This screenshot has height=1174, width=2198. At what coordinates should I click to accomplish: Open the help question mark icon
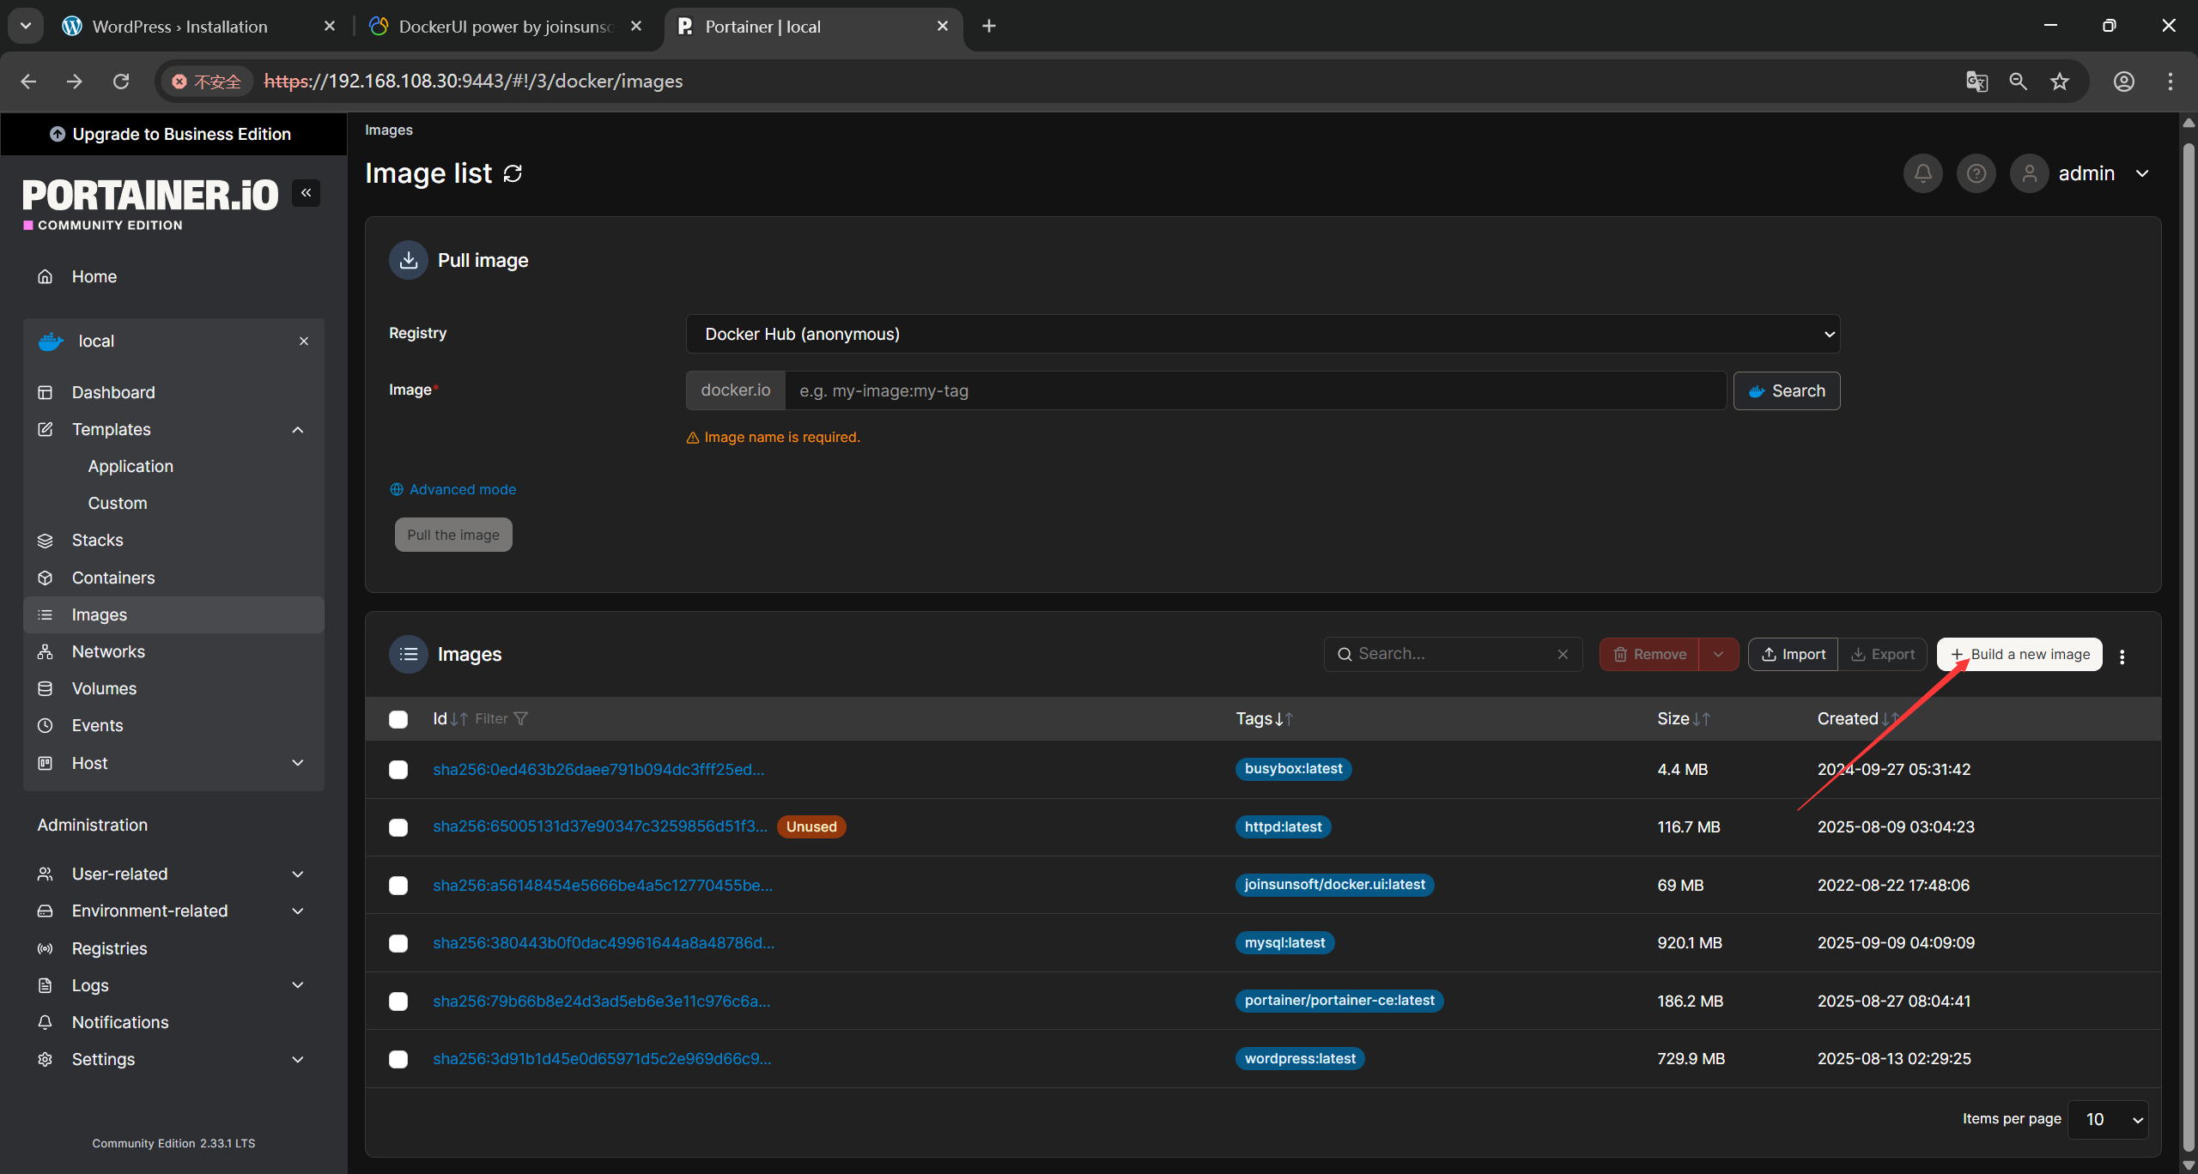point(1976,174)
